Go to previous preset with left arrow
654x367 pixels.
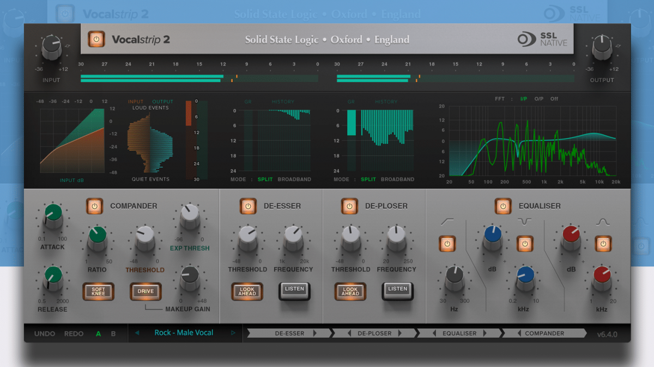pyautogui.click(x=137, y=333)
